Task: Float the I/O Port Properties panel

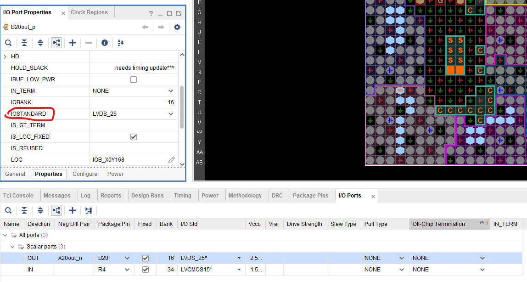Action: tap(179, 13)
